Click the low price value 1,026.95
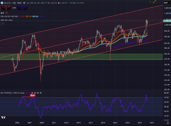171x126 pixels. pyautogui.click(x=53, y=3)
